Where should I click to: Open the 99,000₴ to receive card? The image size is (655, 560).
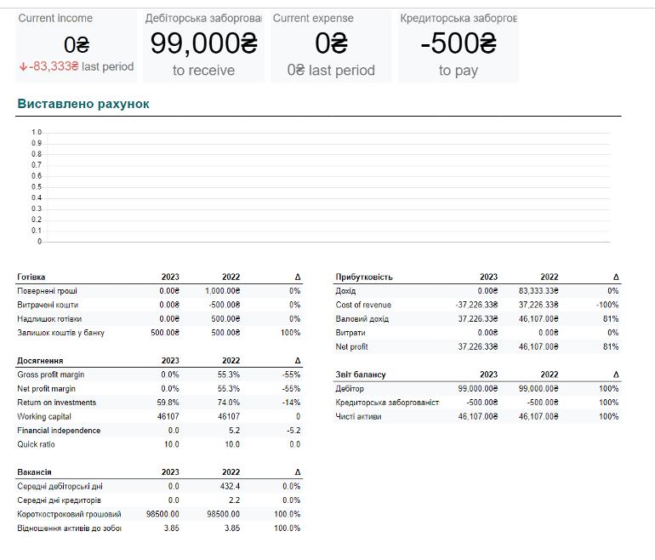(x=203, y=46)
